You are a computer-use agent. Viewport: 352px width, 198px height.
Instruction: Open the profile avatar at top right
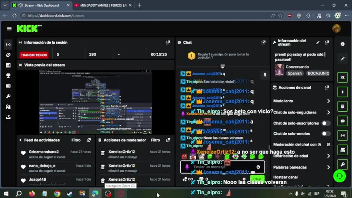coord(336,29)
